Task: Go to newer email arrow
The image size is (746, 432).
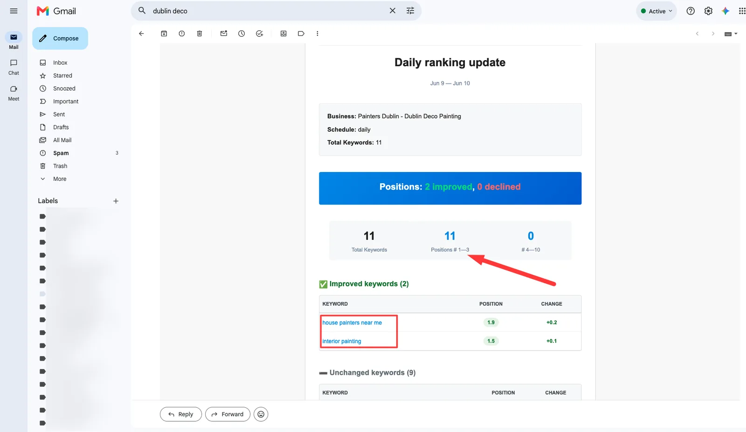Action: click(x=697, y=34)
